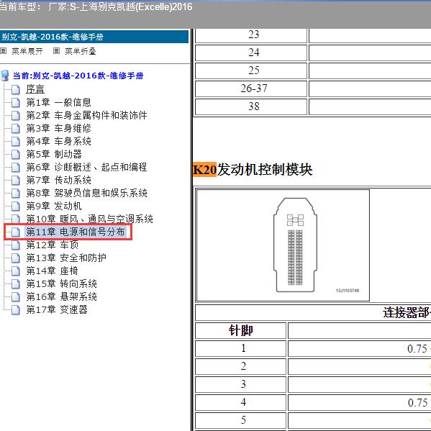Open 第9章 发动机 chapter
Screen dimensions: 431x431
pyautogui.click(x=54, y=206)
